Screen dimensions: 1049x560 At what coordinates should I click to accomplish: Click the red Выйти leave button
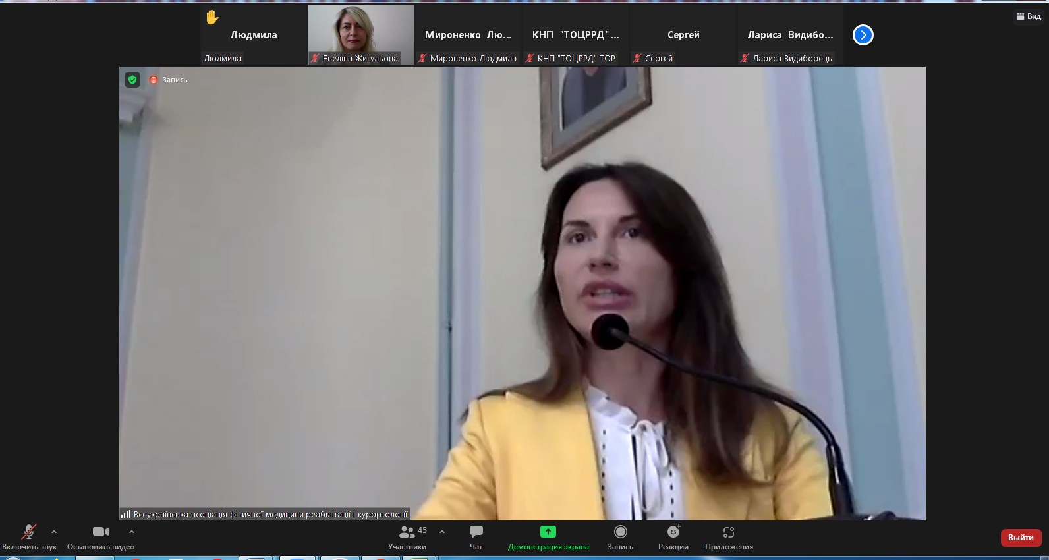tap(1020, 538)
